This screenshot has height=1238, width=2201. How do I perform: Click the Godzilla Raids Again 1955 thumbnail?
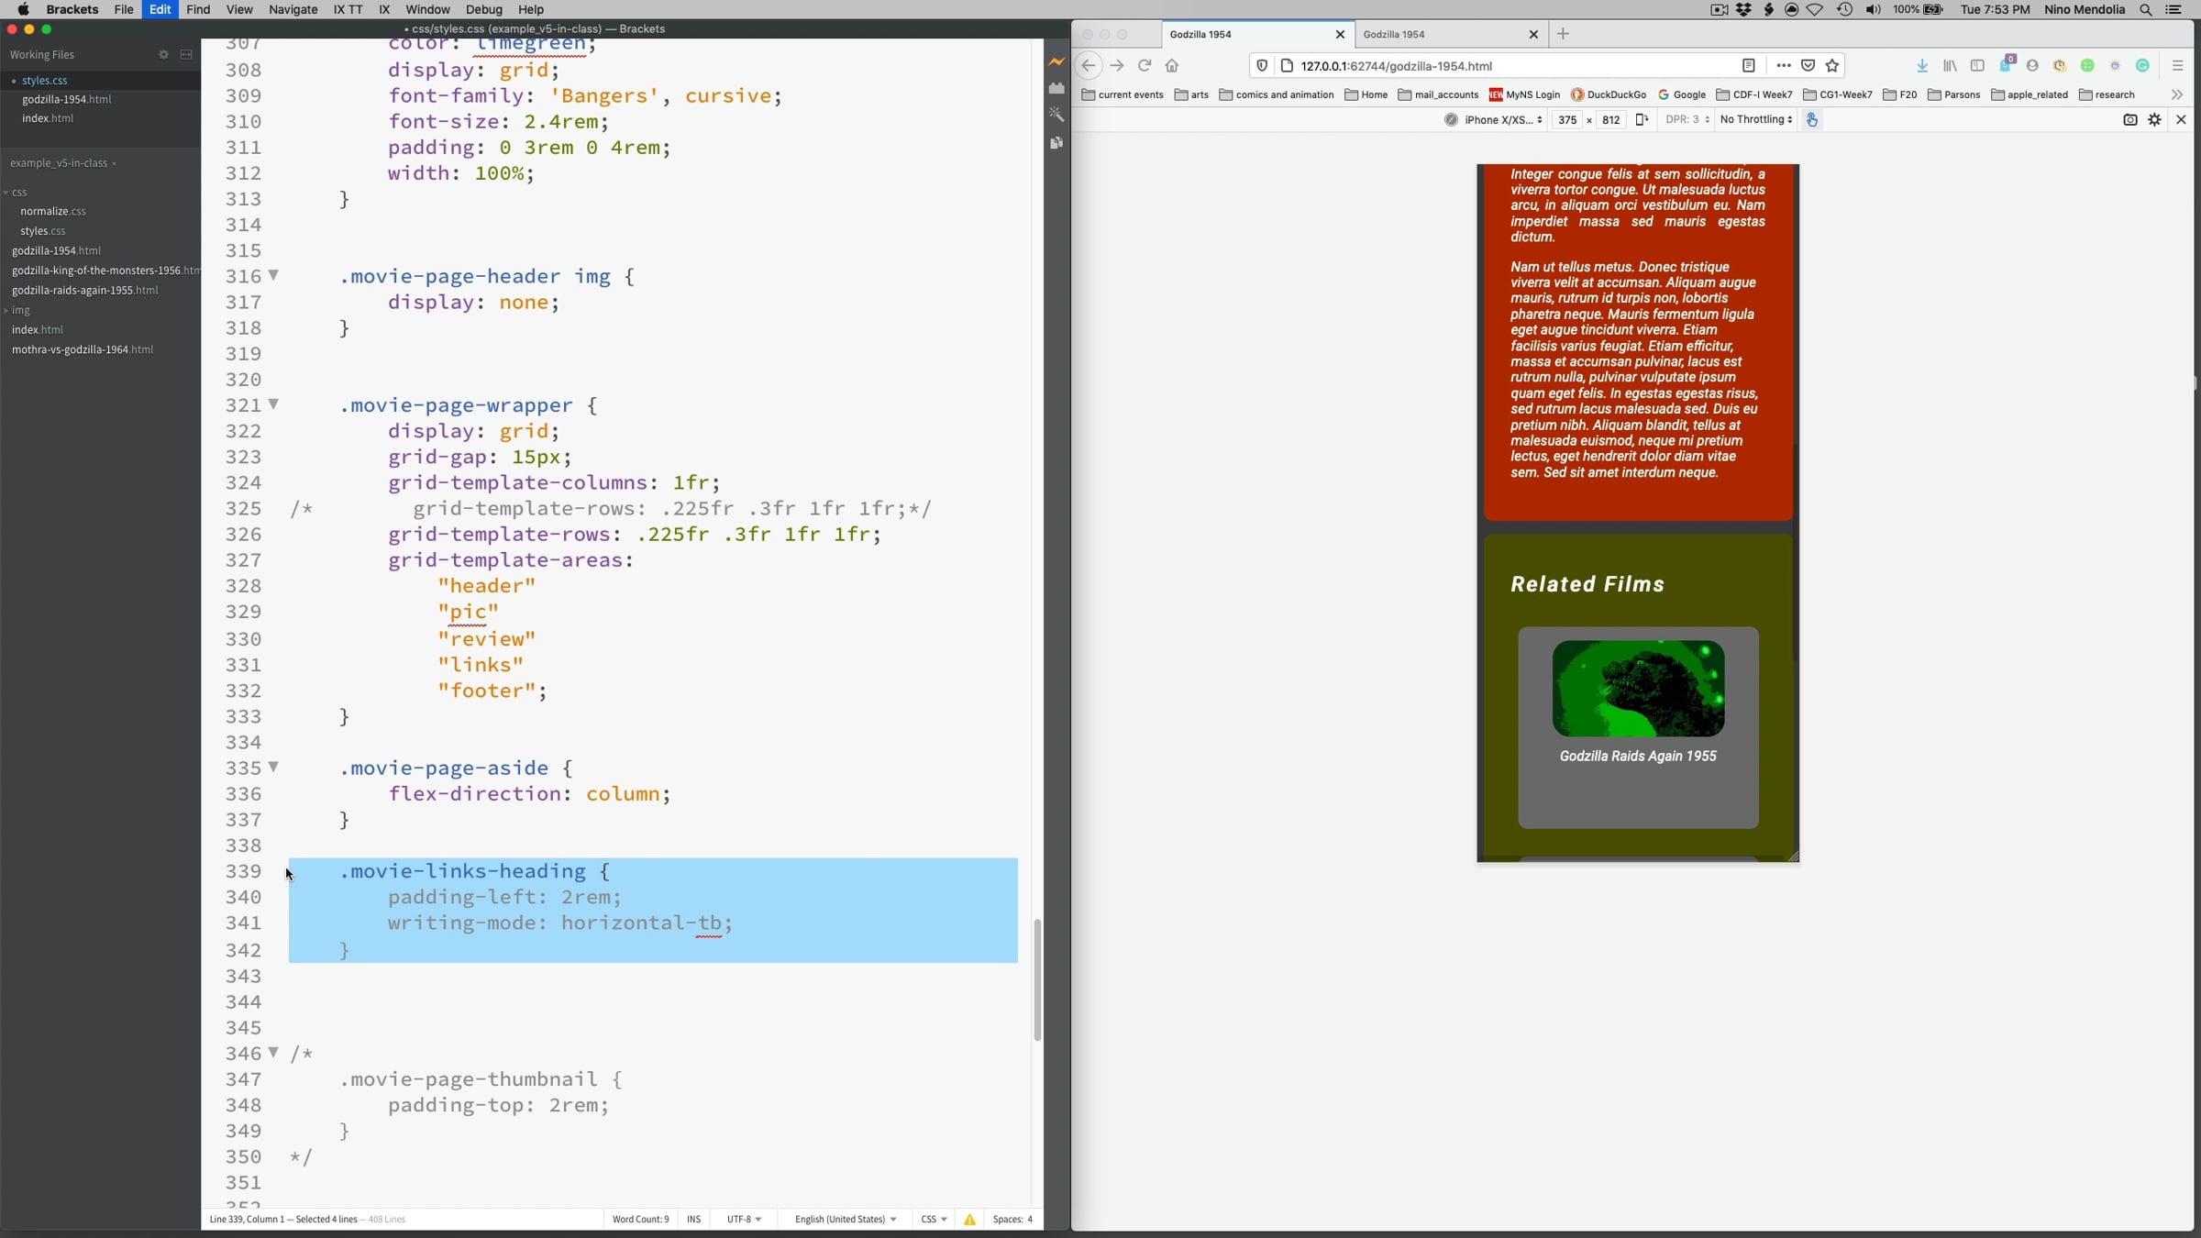coord(1637,689)
